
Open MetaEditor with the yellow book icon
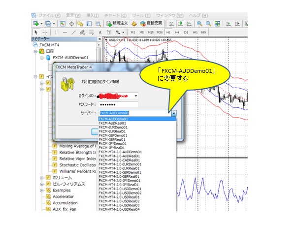(134, 24)
